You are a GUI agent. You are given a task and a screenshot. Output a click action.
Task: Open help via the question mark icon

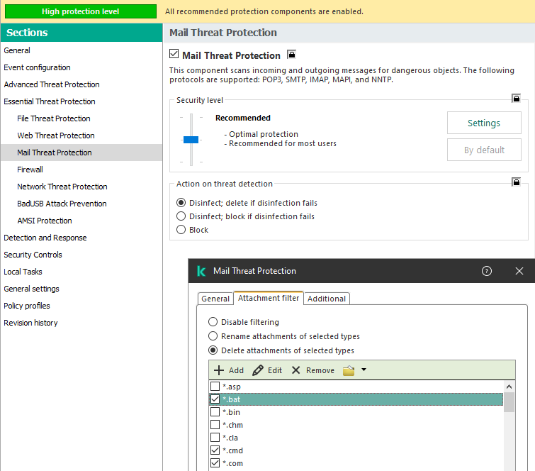coord(487,271)
